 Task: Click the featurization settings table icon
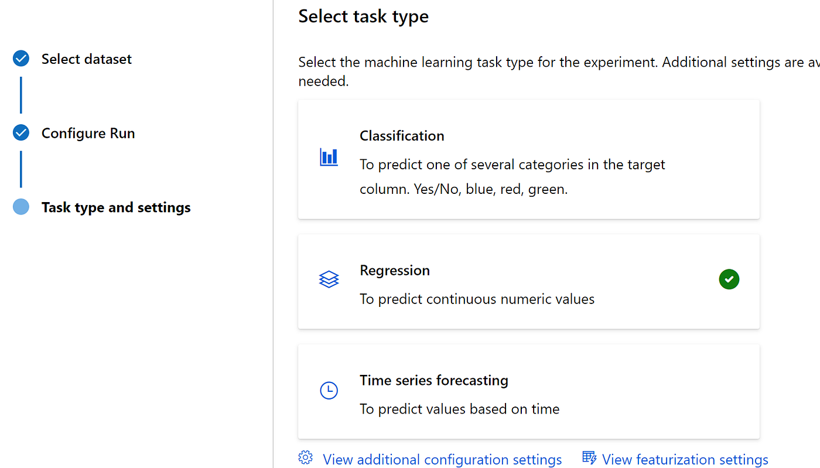coord(588,457)
